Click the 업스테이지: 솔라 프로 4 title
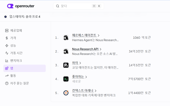170x106 pixels. (x=25, y=17)
